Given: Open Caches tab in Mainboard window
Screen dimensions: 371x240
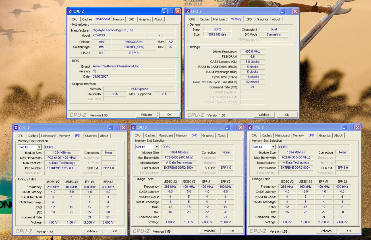Looking at the screenshot, I should pyautogui.click(x=87, y=19).
